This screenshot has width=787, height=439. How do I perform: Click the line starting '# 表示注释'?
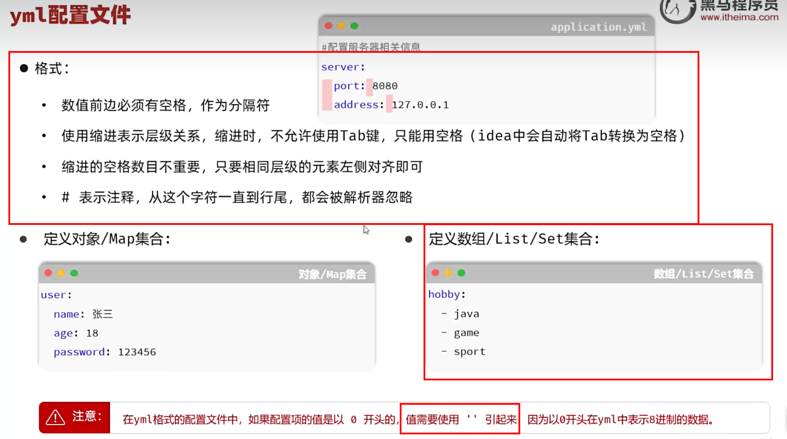(237, 198)
